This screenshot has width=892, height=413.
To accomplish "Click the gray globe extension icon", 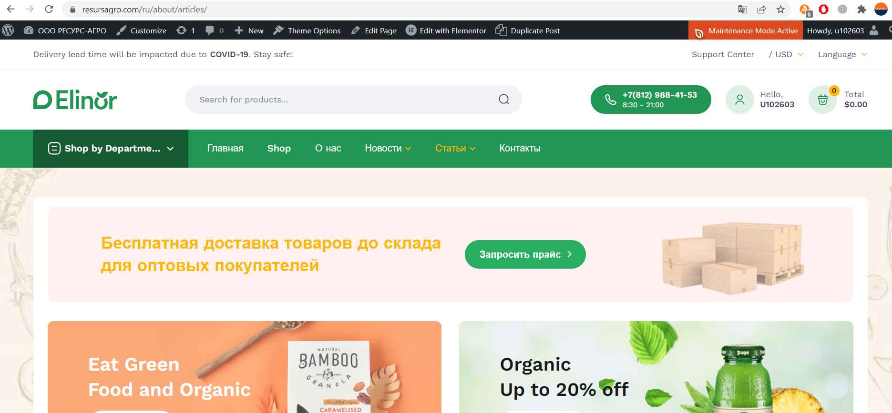I will [x=842, y=9].
